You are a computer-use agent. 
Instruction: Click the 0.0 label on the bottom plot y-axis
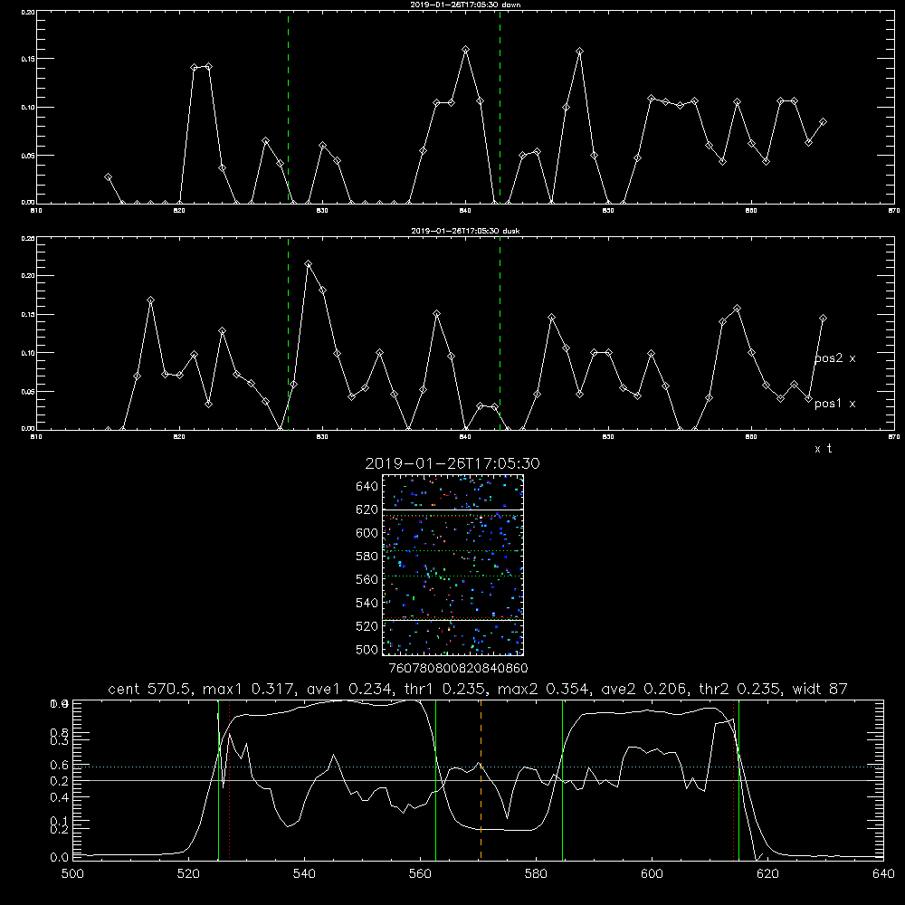60,858
